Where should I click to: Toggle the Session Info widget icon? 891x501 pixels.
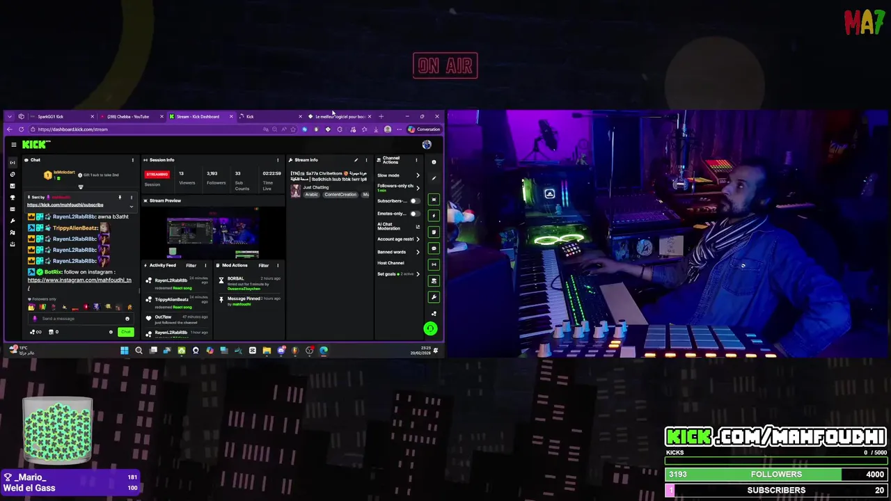click(434, 264)
